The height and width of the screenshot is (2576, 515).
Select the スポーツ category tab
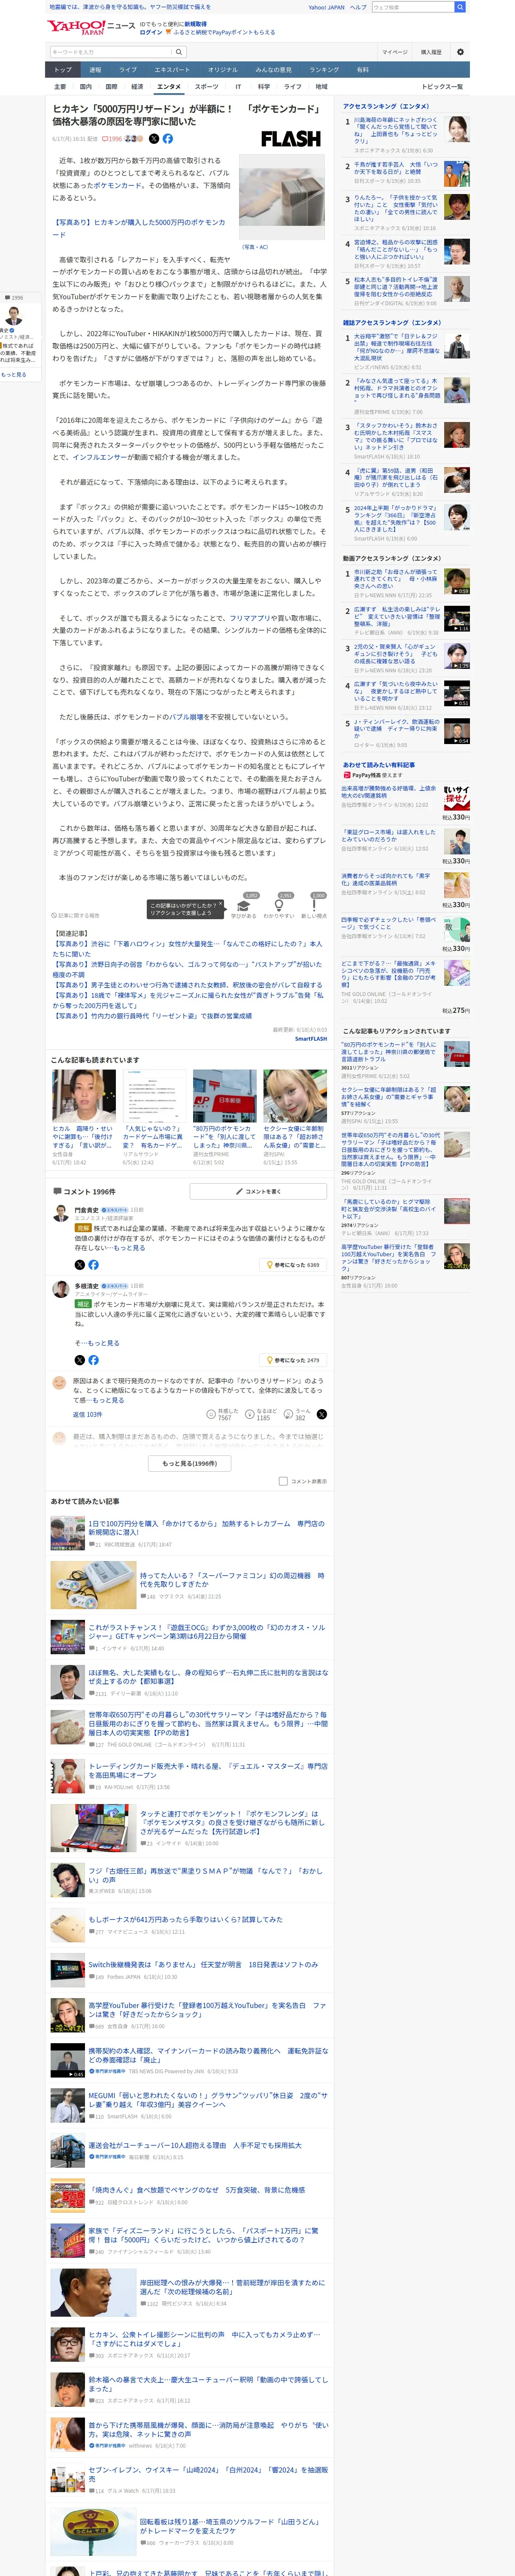coord(206,87)
